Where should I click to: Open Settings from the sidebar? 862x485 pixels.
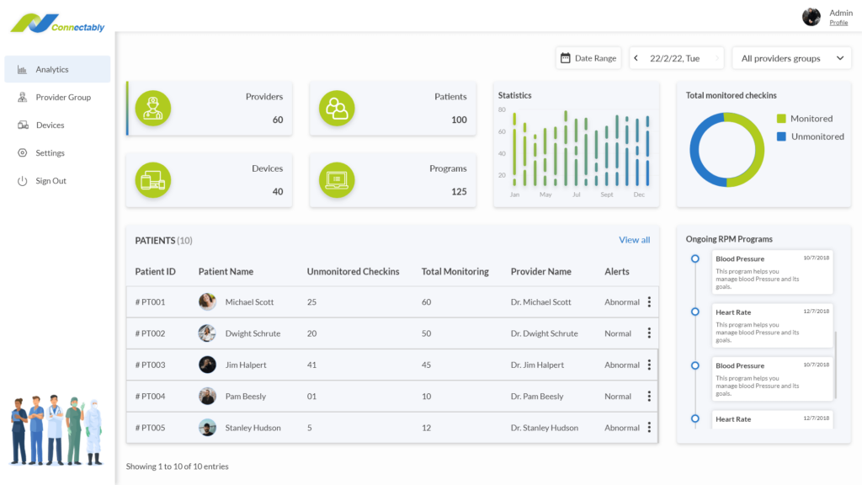tap(24, 152)
